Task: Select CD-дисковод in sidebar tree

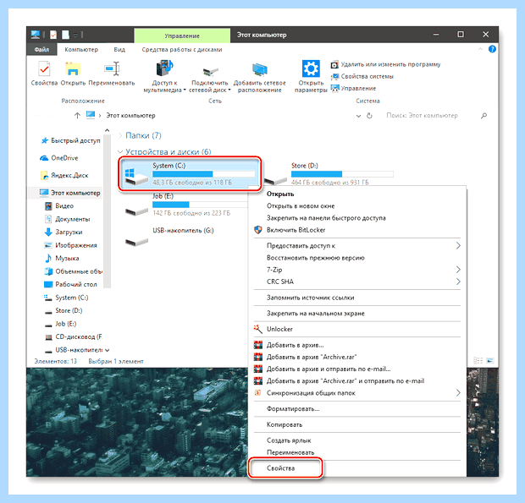Action: point(74,337)
